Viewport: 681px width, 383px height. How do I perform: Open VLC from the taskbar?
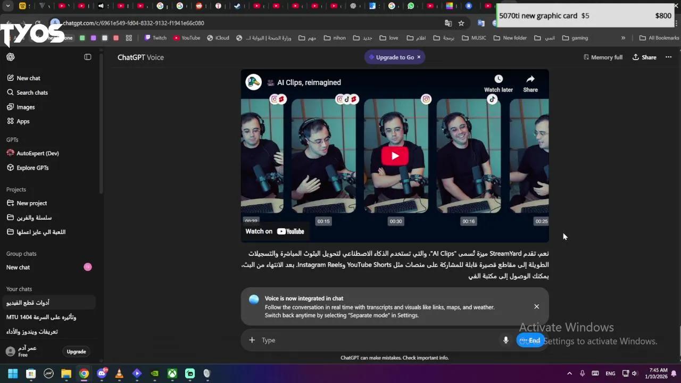click(119, 373)
